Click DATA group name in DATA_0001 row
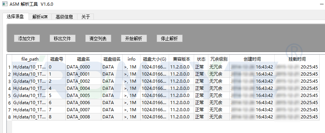Viewport: 325px width, 133px height. [x=112, y=74]
